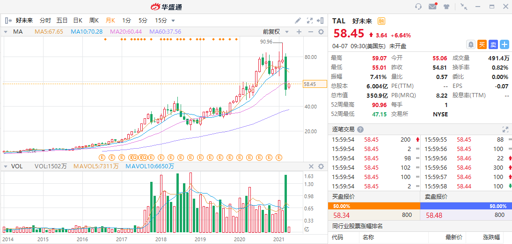Click MA60:37.56 legend value

[x=165, y=32]
